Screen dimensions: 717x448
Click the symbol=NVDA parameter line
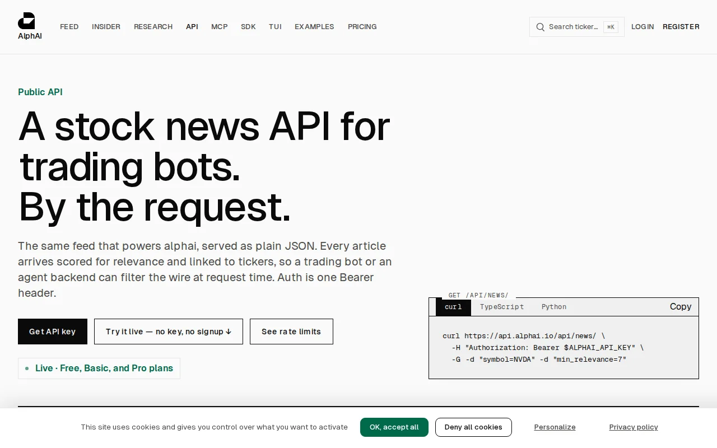coord(539,360)
